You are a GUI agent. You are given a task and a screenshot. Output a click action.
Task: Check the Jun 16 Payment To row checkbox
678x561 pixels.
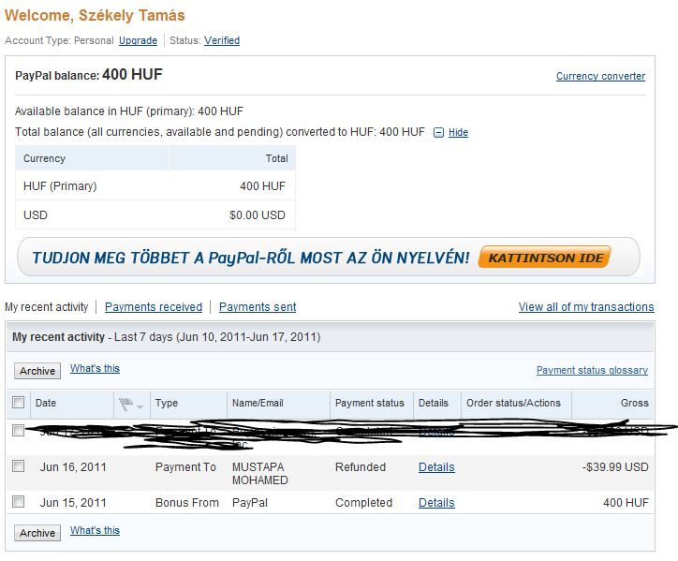[x=19, y=466]
